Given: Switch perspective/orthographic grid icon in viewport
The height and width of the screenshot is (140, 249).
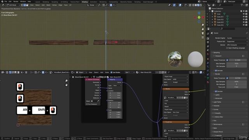Looking at the screenshot, I should 203,37.
